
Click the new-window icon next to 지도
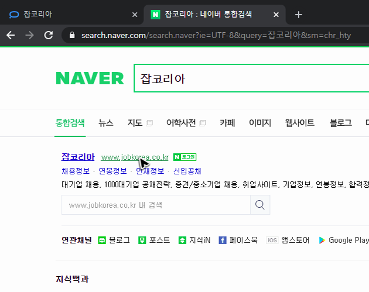tap(149, 123)
